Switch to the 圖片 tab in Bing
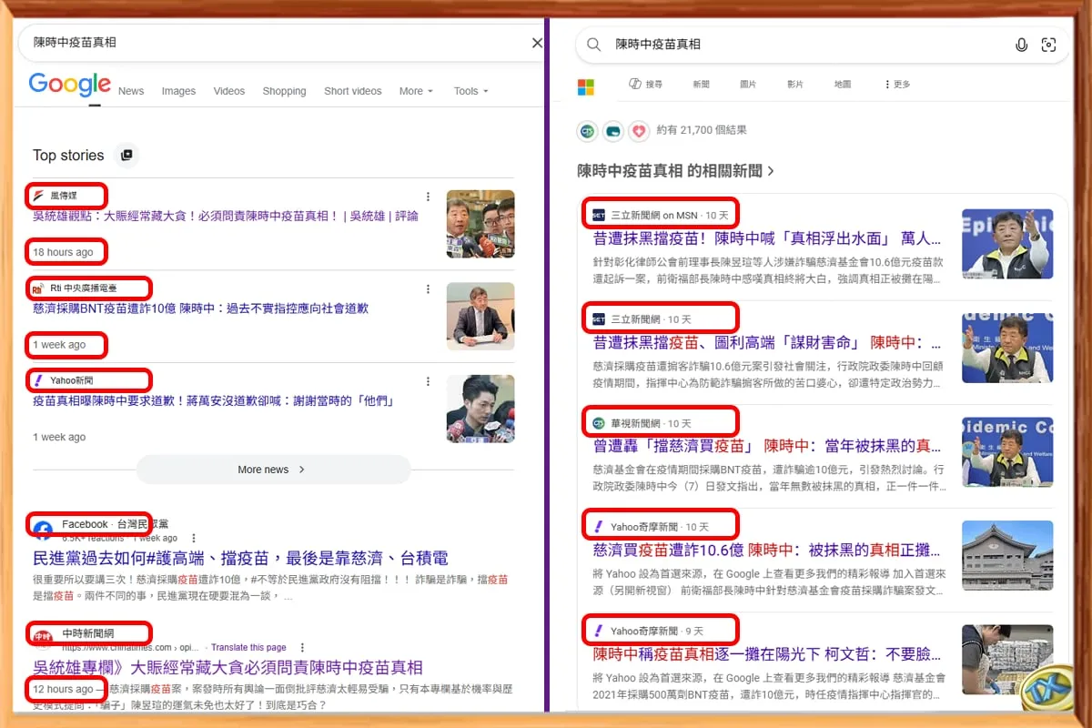Viewport: 1092px width, 728px height. click(748, 85)
